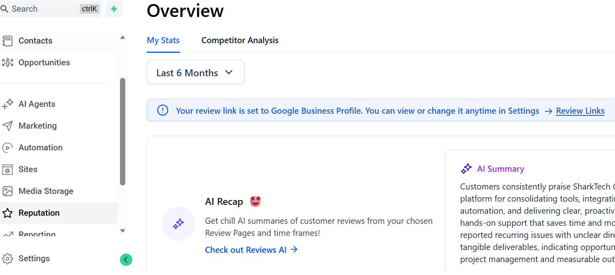Open Marketing paper plane icon
Image resolution: width=615 pixels, height=275 pixels.
point(7,126)
